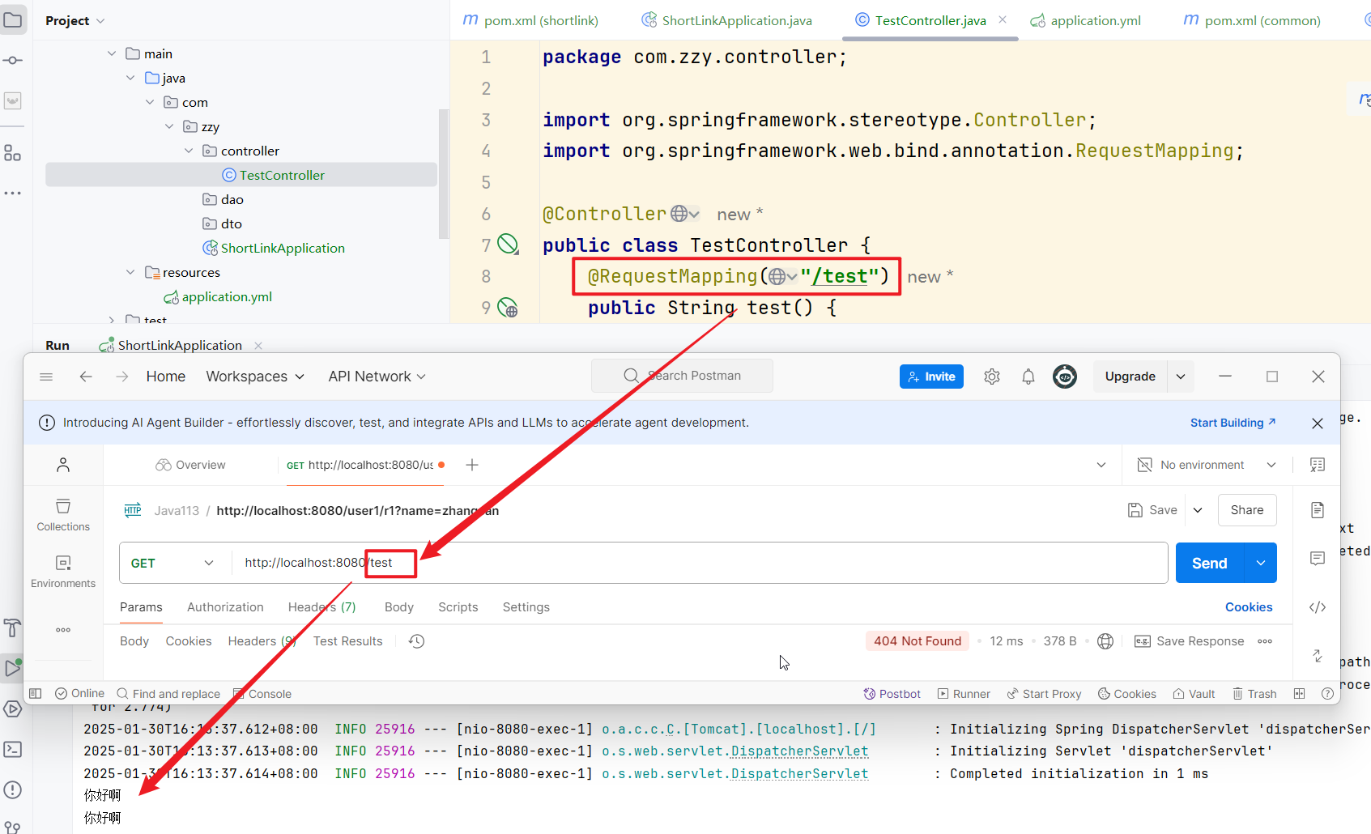The width and height of the screenshot is (1371, 834).
Task: Open Postman notifications bell
Action: point(1028,377)
